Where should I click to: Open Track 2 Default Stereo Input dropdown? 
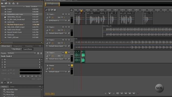[x=58, y=33]
